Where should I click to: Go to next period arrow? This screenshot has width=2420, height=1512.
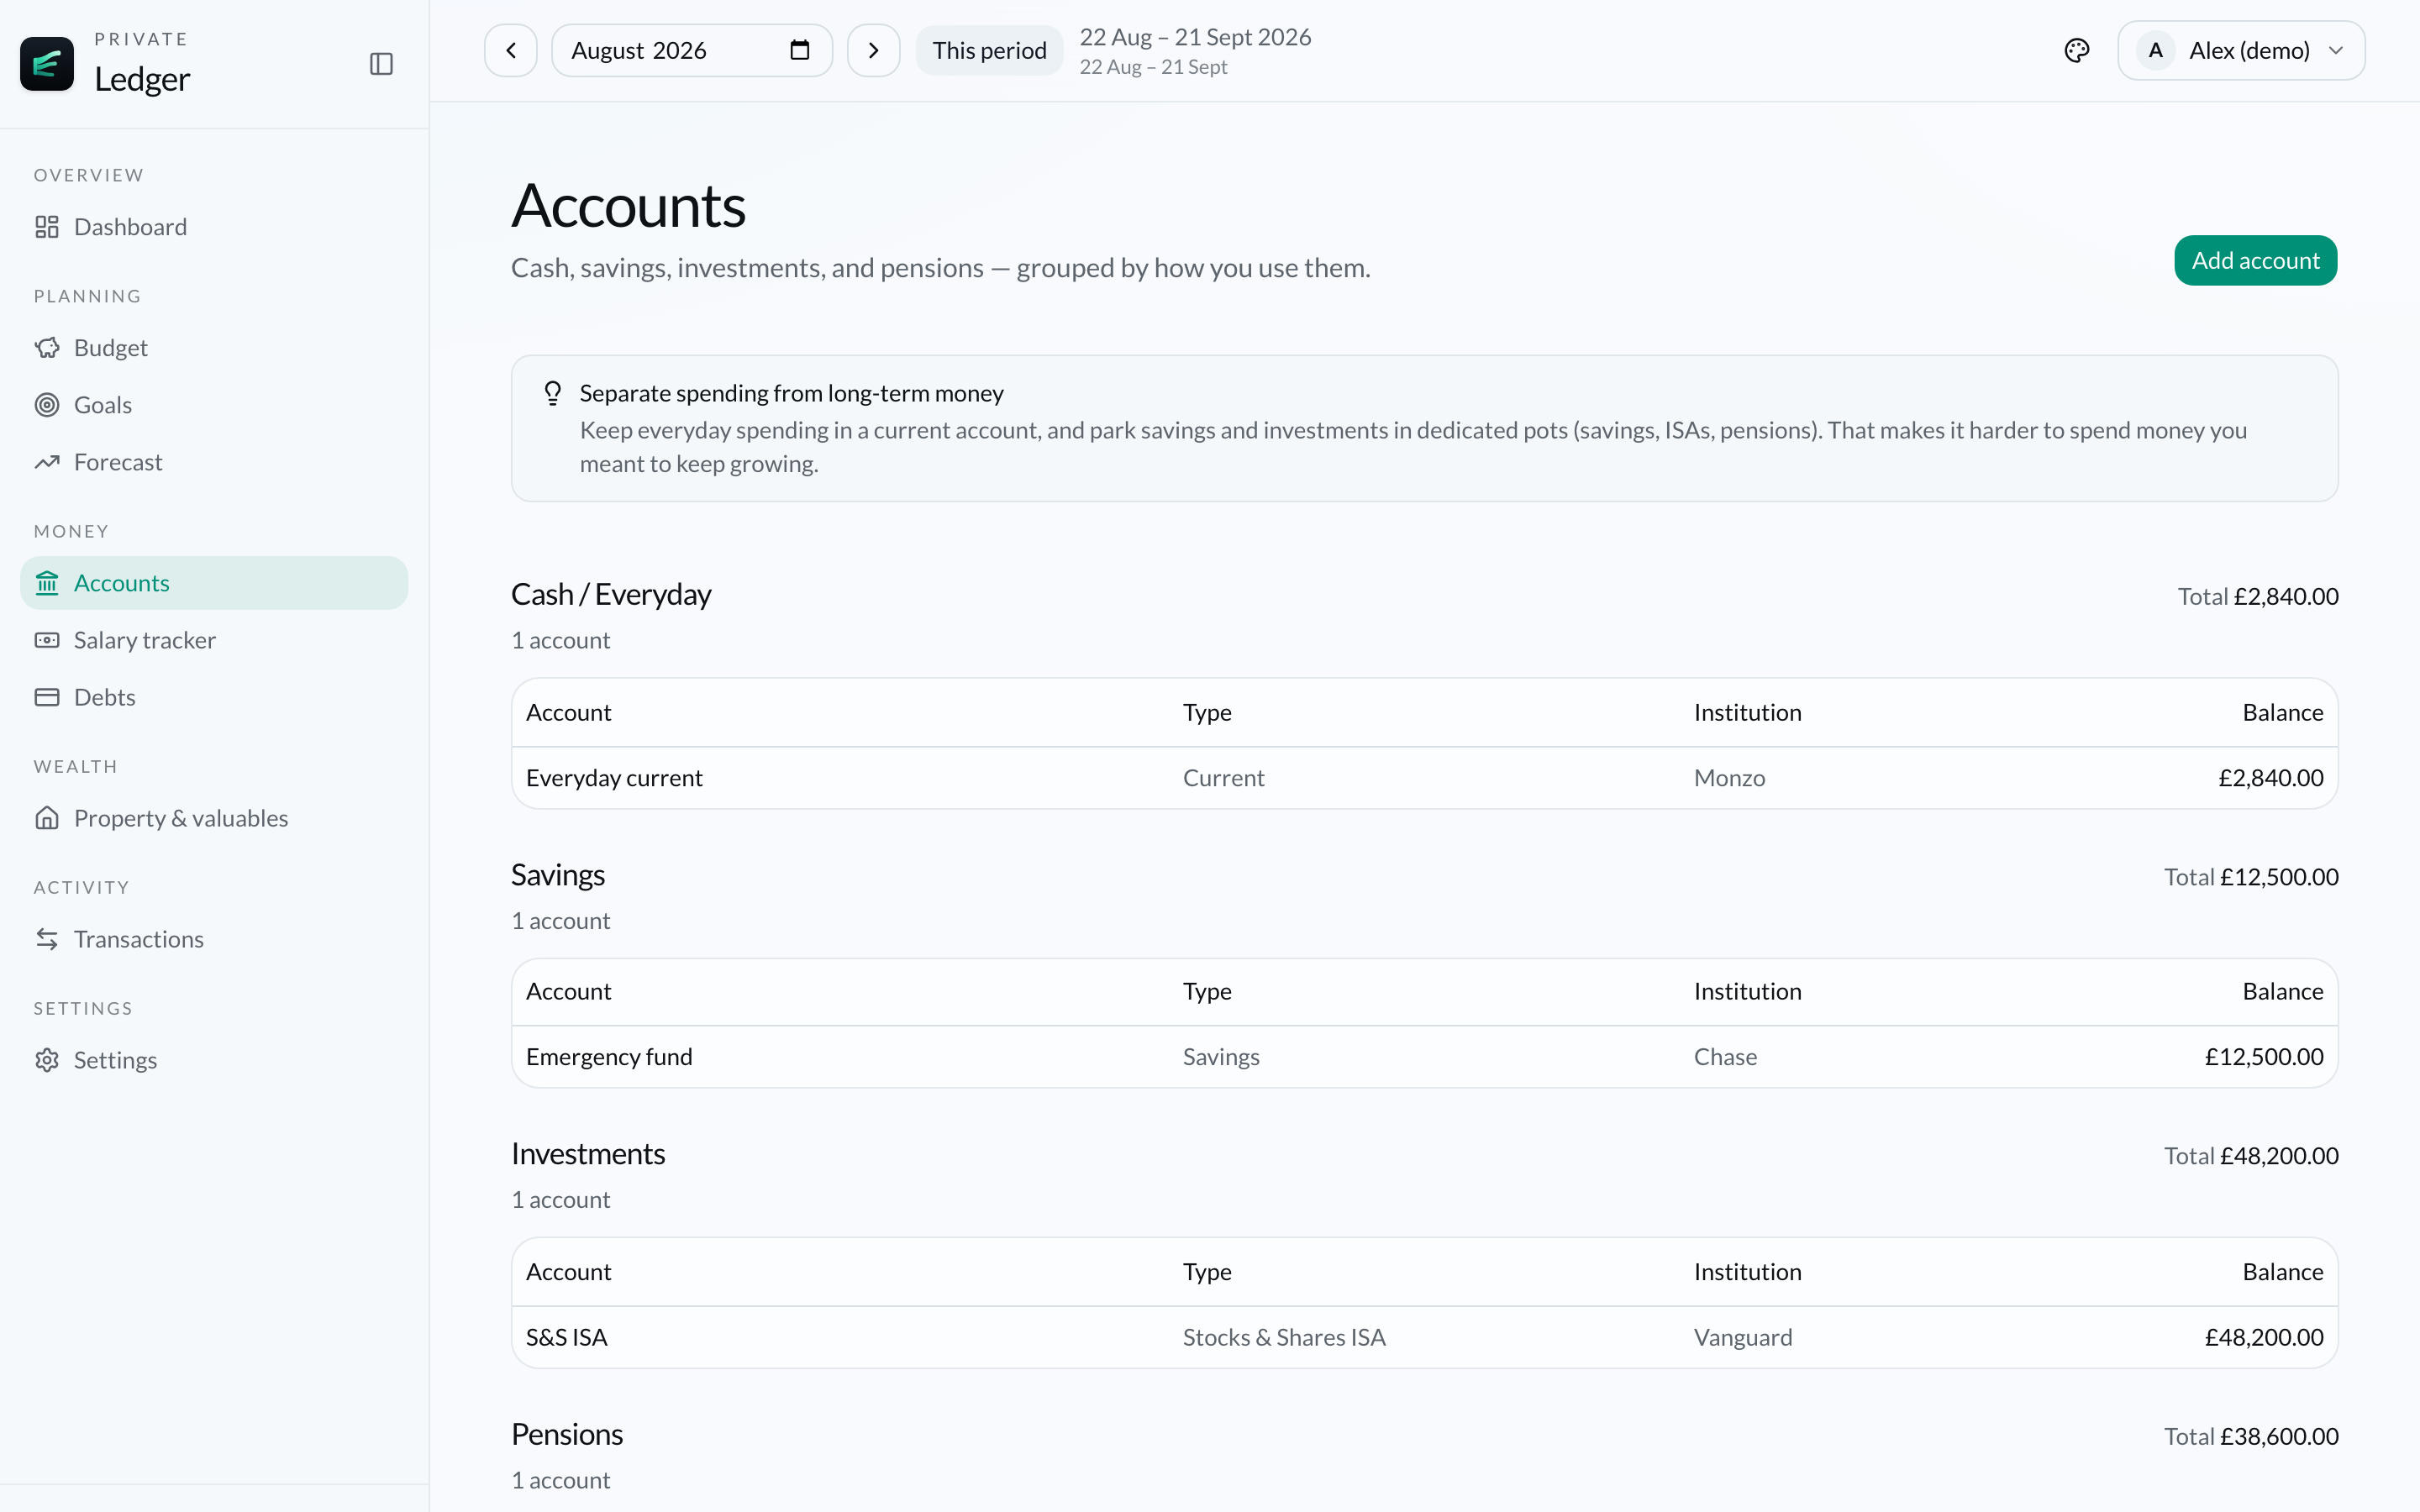[873, 50]
